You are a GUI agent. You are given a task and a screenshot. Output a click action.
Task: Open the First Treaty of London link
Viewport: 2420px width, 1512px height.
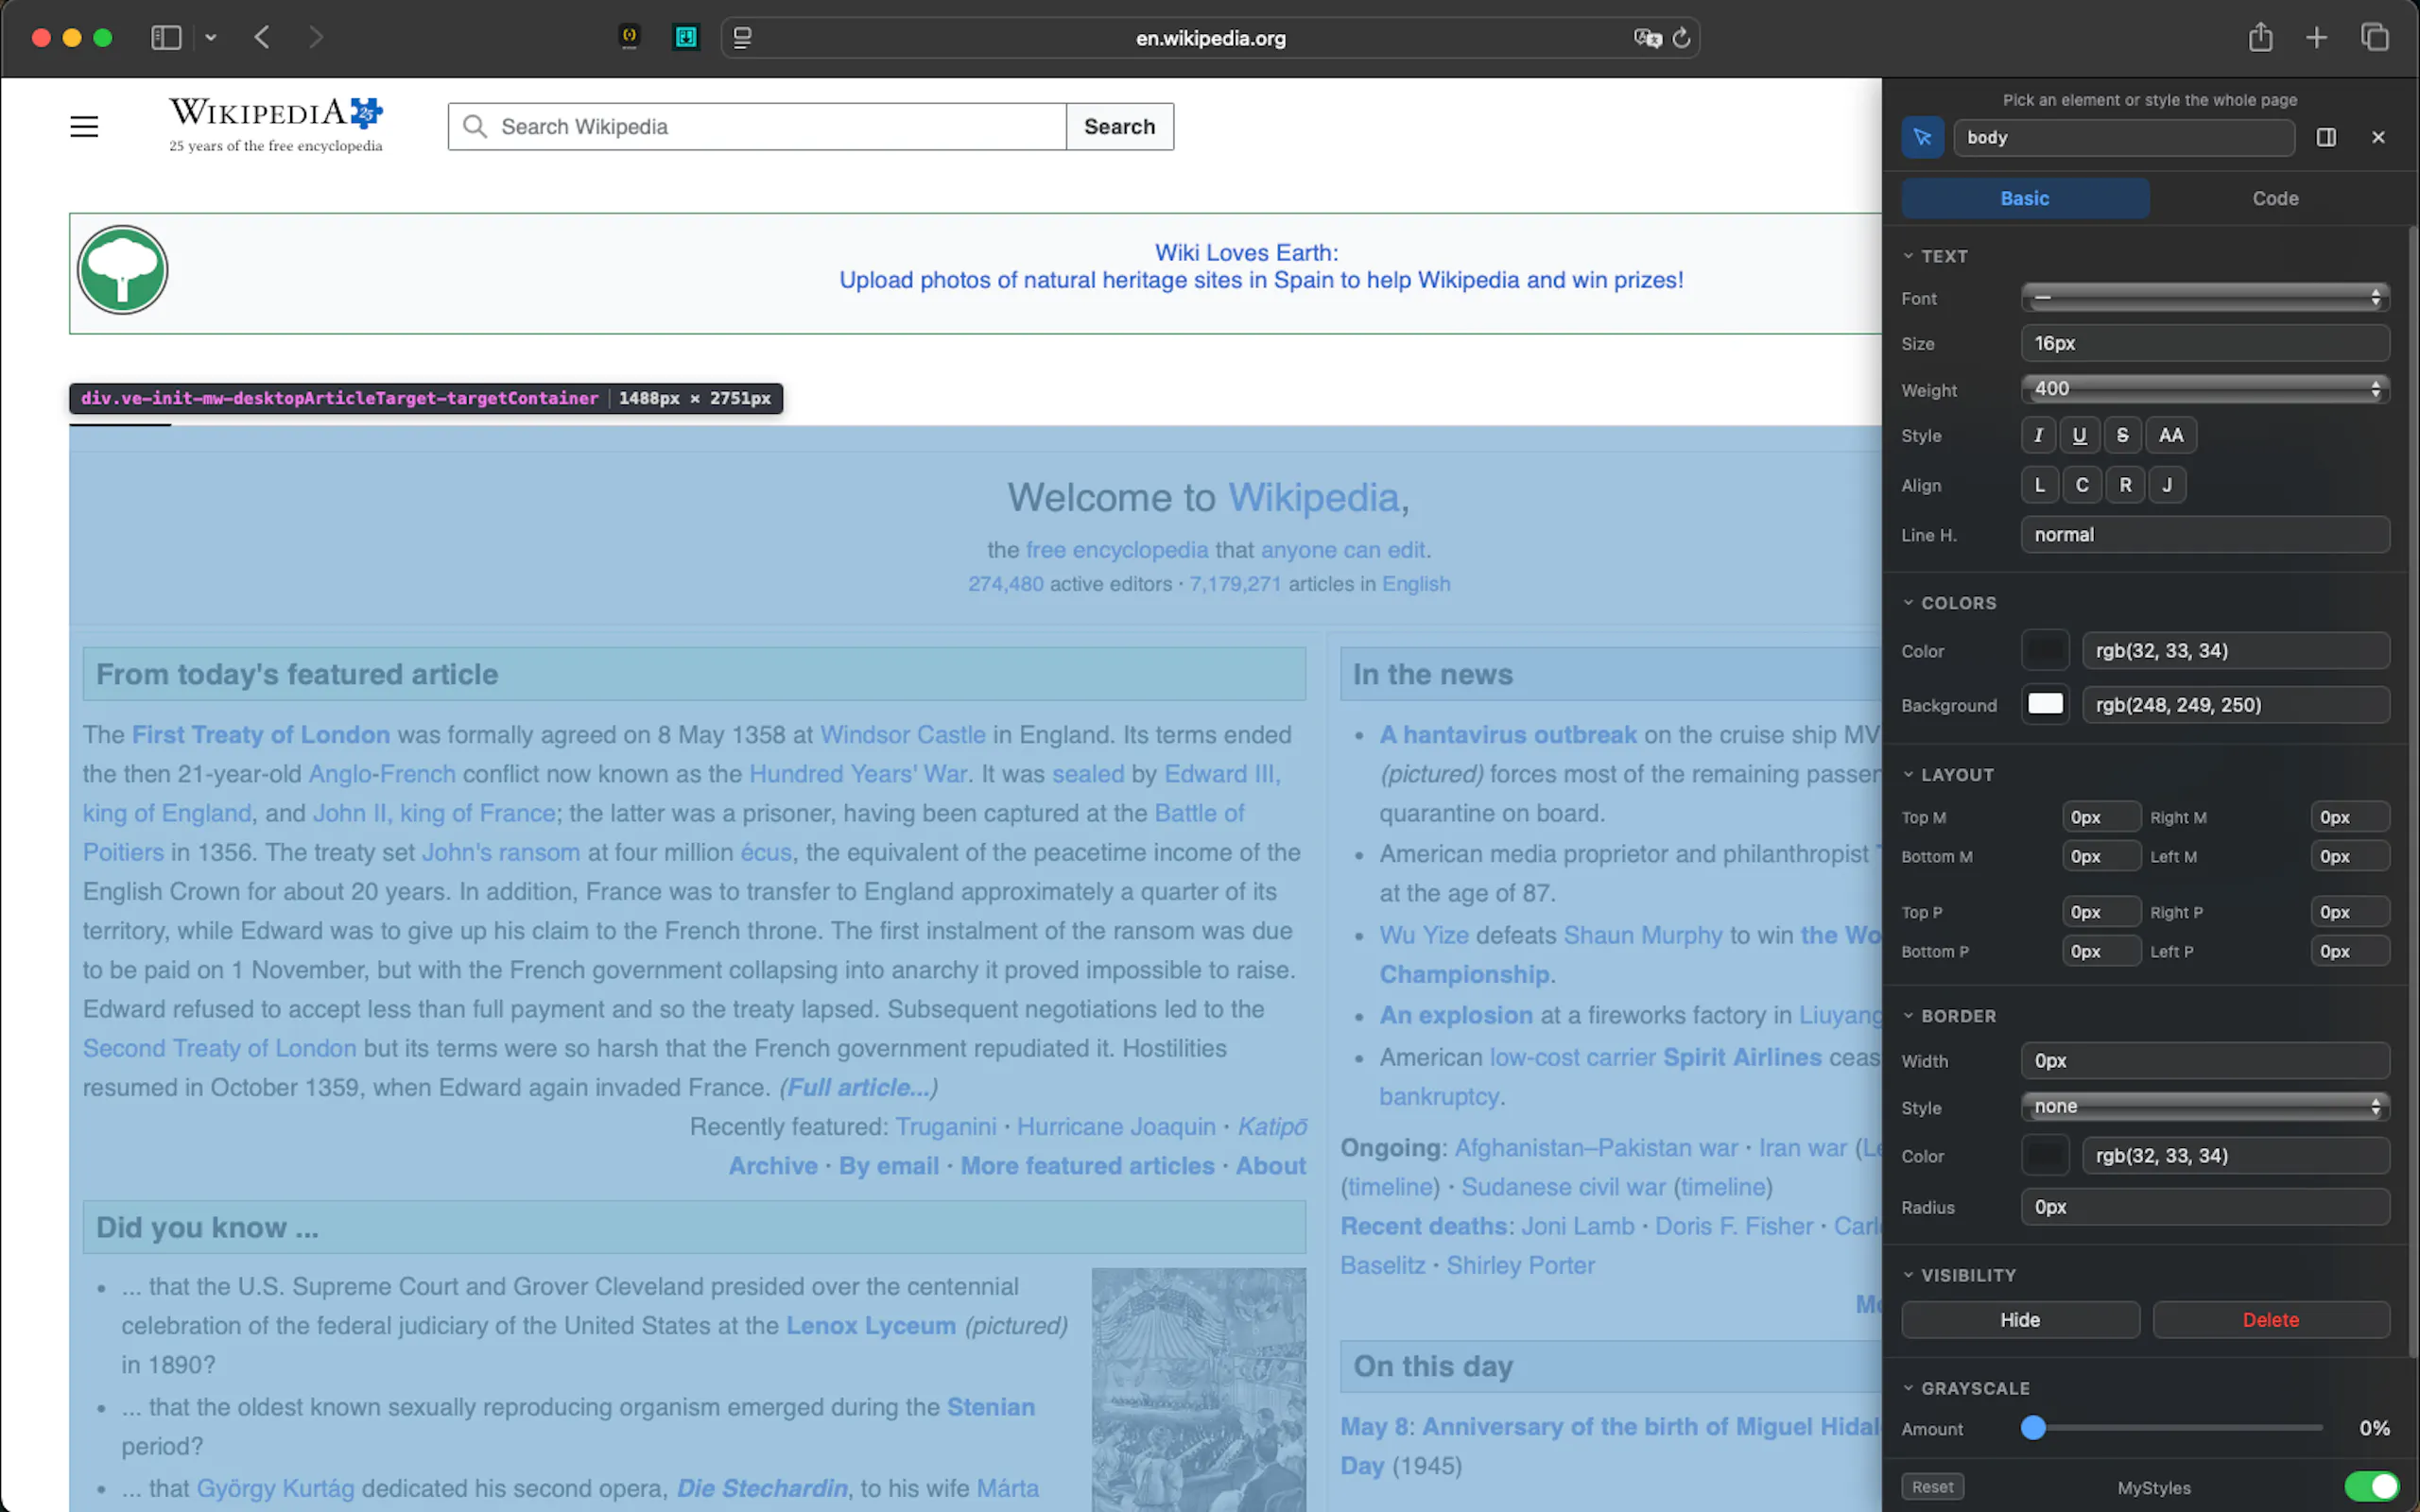point(261,735)
